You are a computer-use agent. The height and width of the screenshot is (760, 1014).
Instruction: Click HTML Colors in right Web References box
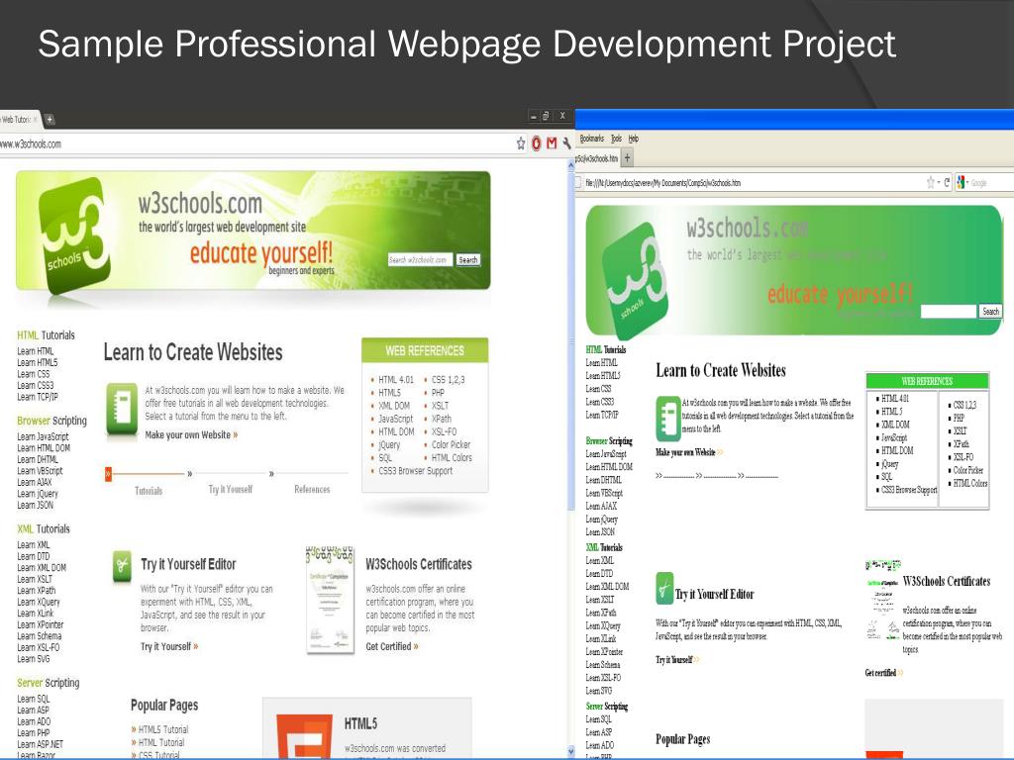[x=970, y=483]
